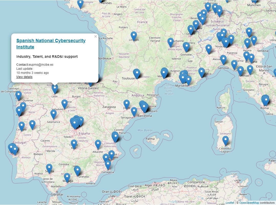
Task: Select the map marker at Albacete
Action: 98,145
